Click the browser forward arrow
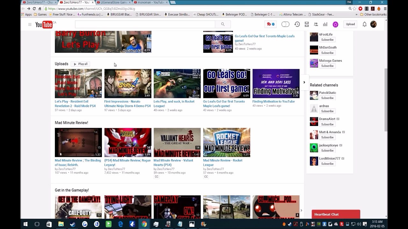Viewport: 408px width, 229px height. (28, 9)
